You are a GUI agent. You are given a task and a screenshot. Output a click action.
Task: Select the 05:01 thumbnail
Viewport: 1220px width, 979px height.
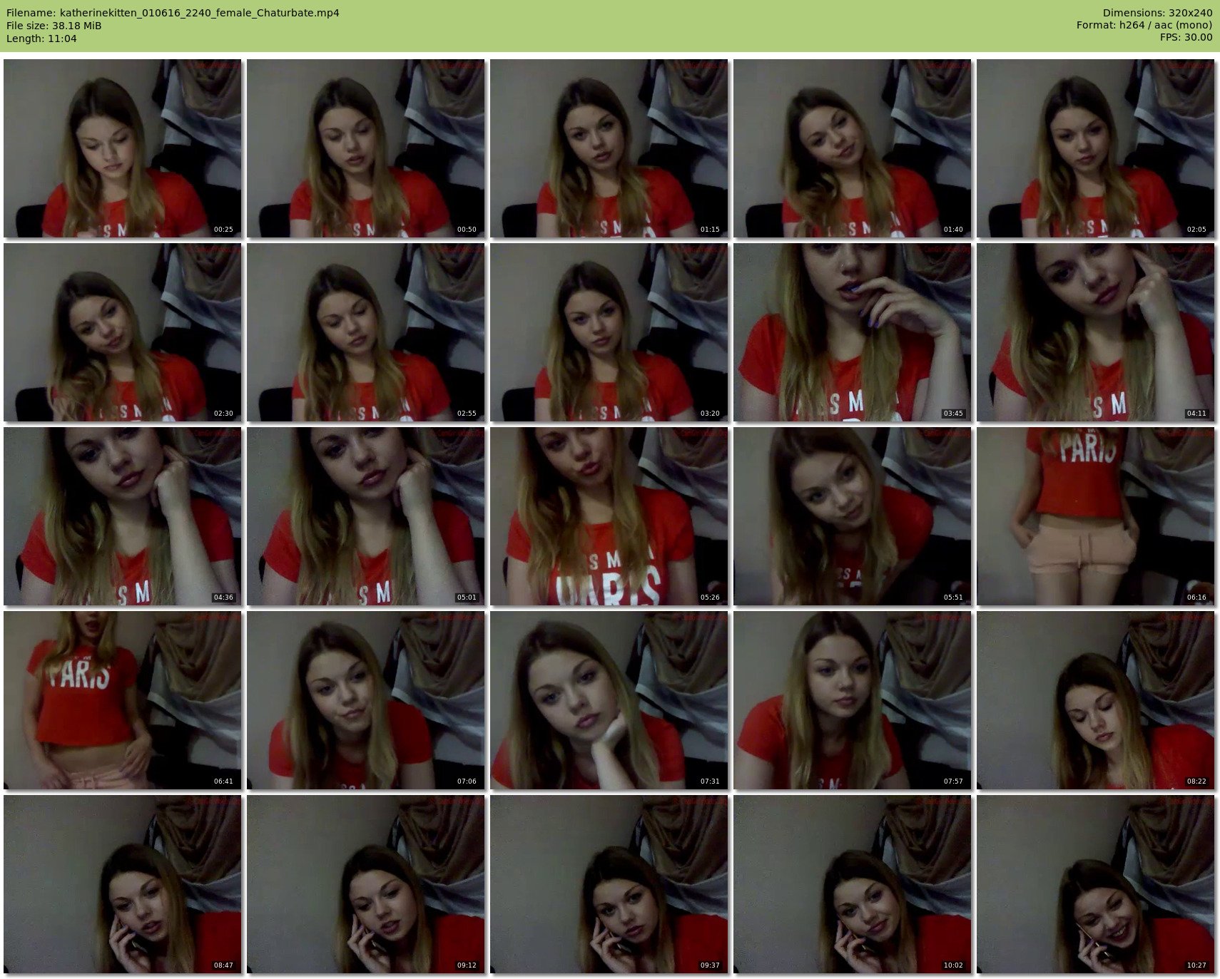[366, 516]
